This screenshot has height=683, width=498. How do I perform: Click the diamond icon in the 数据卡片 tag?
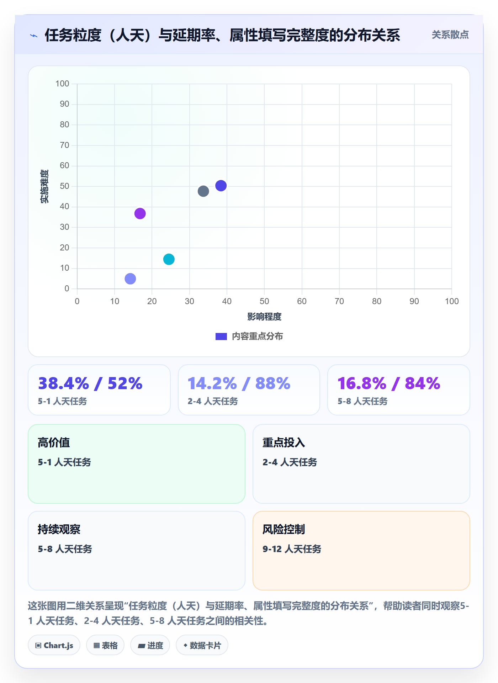click(x=185, y=645)
